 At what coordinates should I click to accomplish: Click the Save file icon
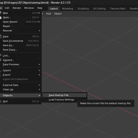tap(1, 37)
